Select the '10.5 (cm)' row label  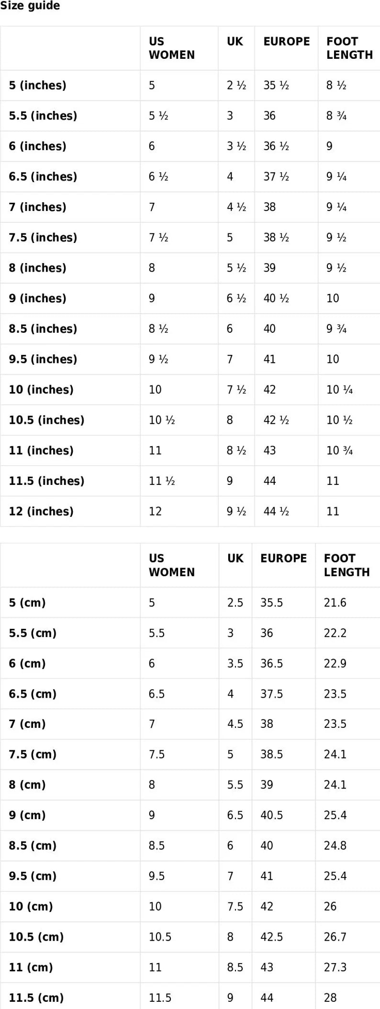36,937
